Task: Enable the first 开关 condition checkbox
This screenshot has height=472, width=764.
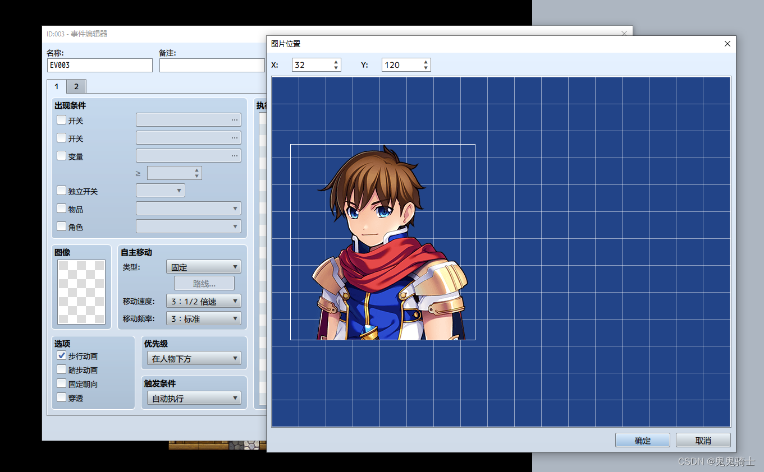Action: coord(62,119)
